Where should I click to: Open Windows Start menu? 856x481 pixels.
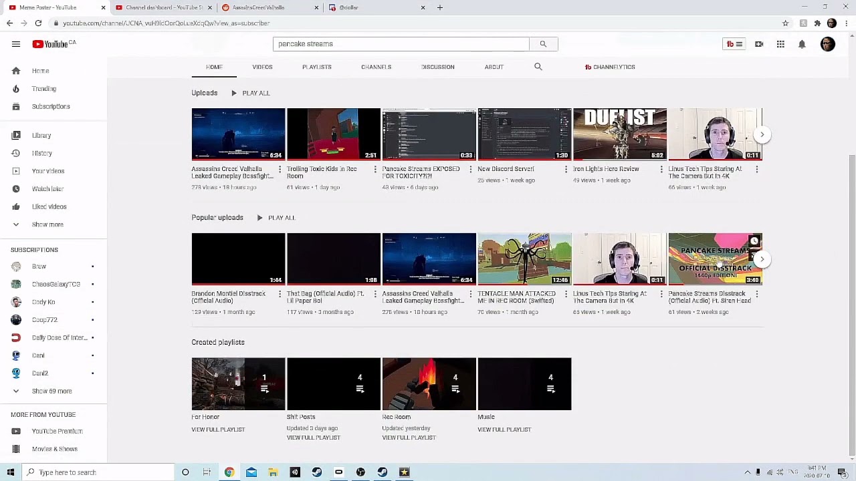tap(10, 472)
